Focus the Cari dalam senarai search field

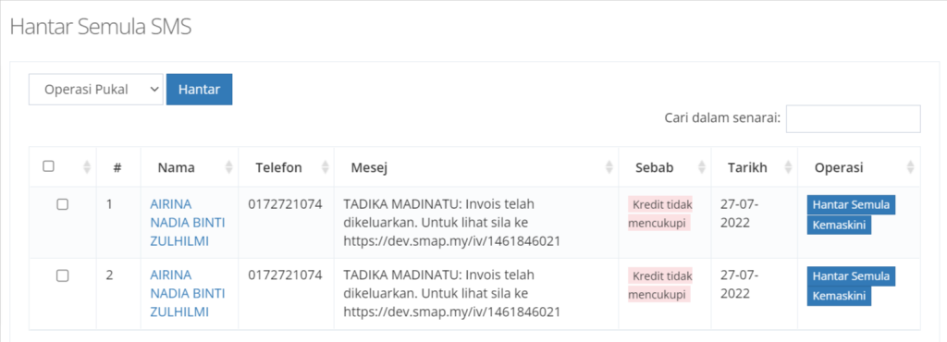[853, 119]
